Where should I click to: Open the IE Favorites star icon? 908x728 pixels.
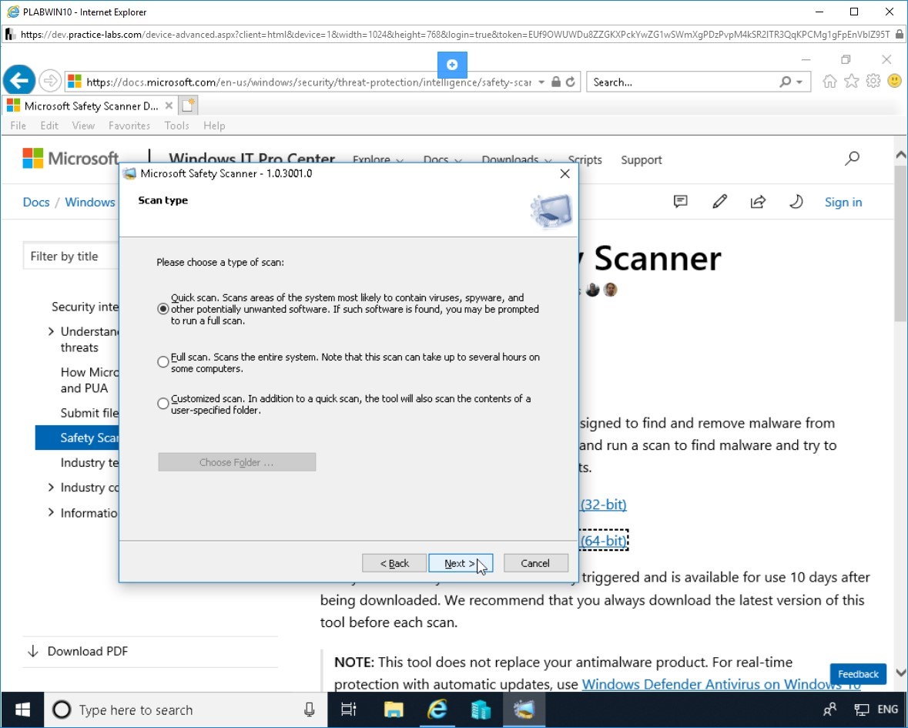click(x=851, y=82)
